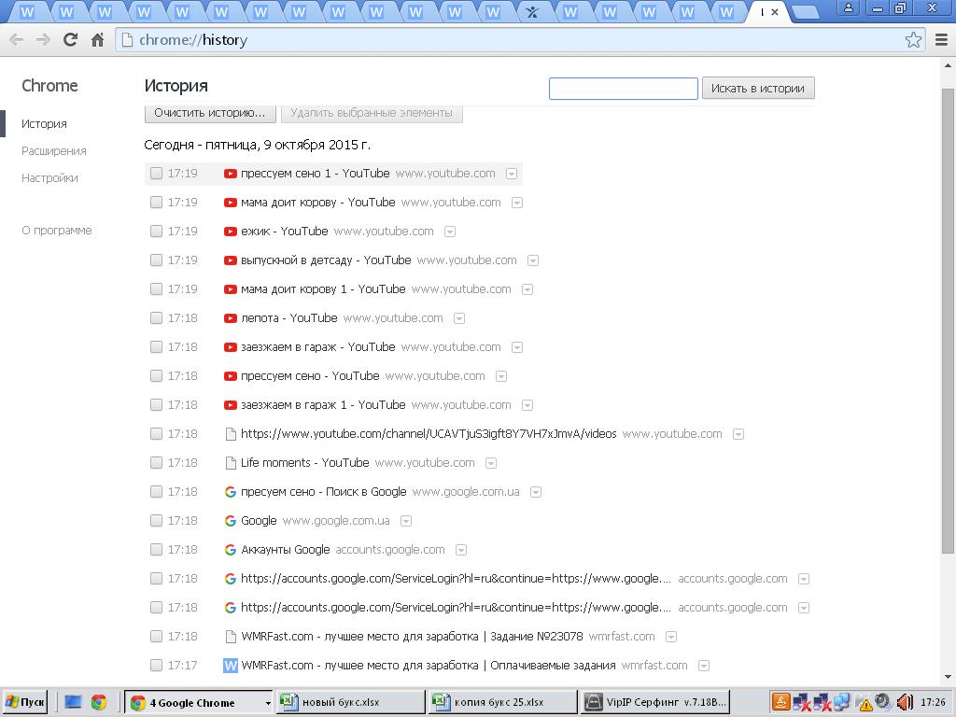This screenshot has width=956, height=717.
Task: Click the Java tray icon
Action: click(780, 702)
